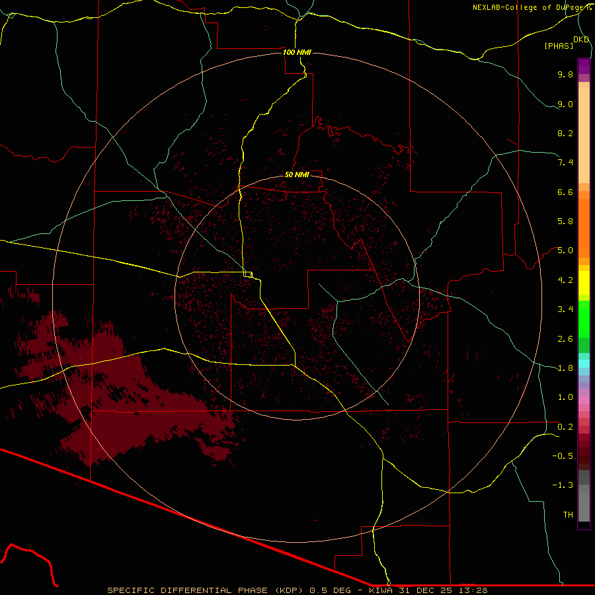This screenshot has height=595, width=595.
Task: Click the 0.2 scale value
Action: pos(565,427)
